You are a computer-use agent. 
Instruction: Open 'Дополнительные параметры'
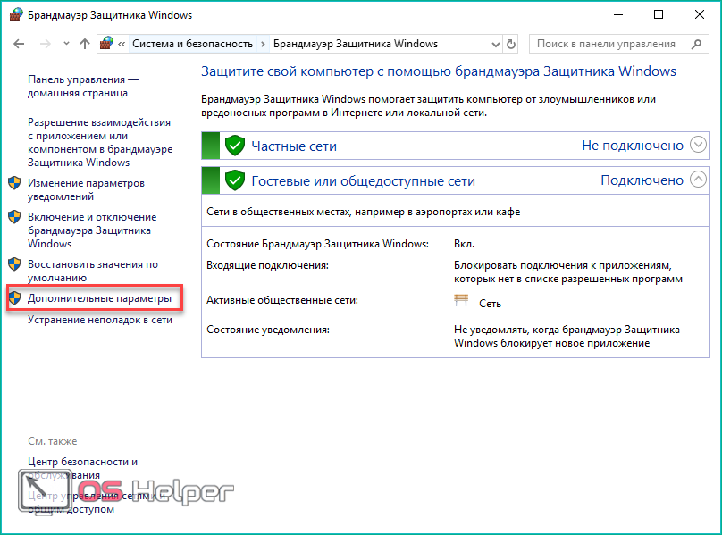(99, 298)
